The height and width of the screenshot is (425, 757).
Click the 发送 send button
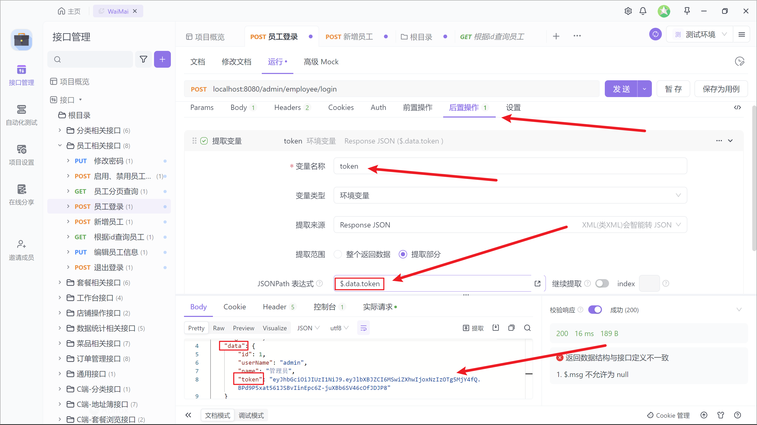(x=621, y=89)
